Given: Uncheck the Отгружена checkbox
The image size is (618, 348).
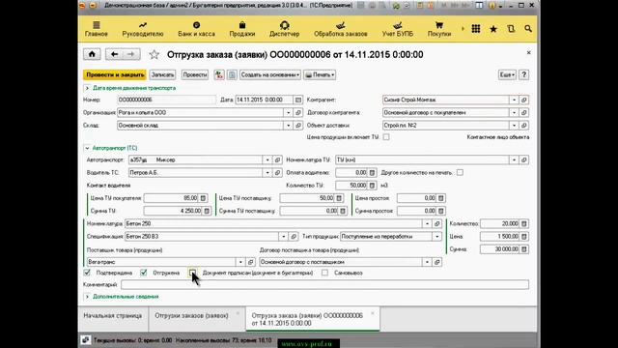Looking at the screenshot, I should (144, 273).
